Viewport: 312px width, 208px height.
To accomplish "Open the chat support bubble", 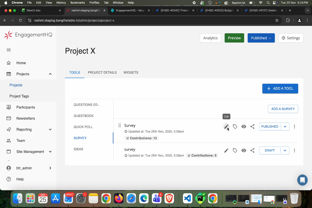I will 302,180.
